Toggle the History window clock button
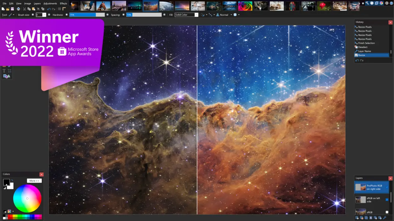Viewport: 394px width, 221px height. coord(372,3)
